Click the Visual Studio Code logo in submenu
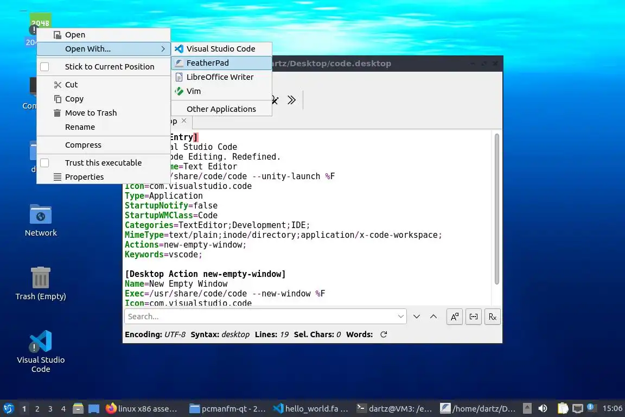 click(x=179, y=49)
